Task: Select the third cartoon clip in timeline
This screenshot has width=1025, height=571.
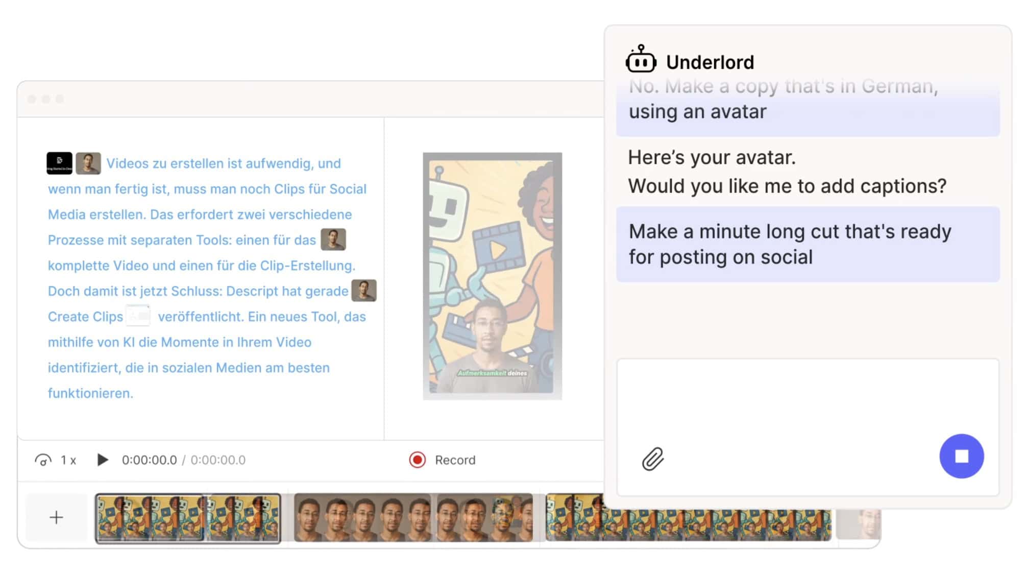Action: [x=688, y=517]
